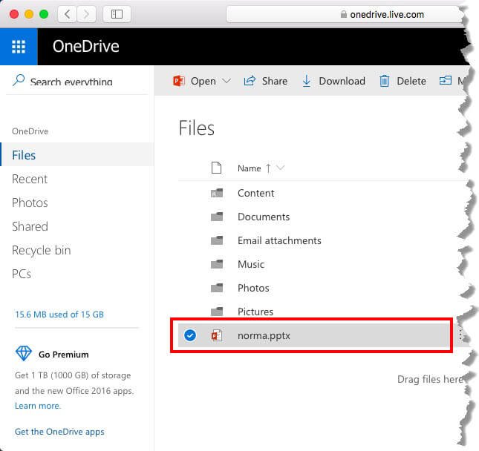Click the Content folder name
The image size is (479, 451).
(256, 193)
